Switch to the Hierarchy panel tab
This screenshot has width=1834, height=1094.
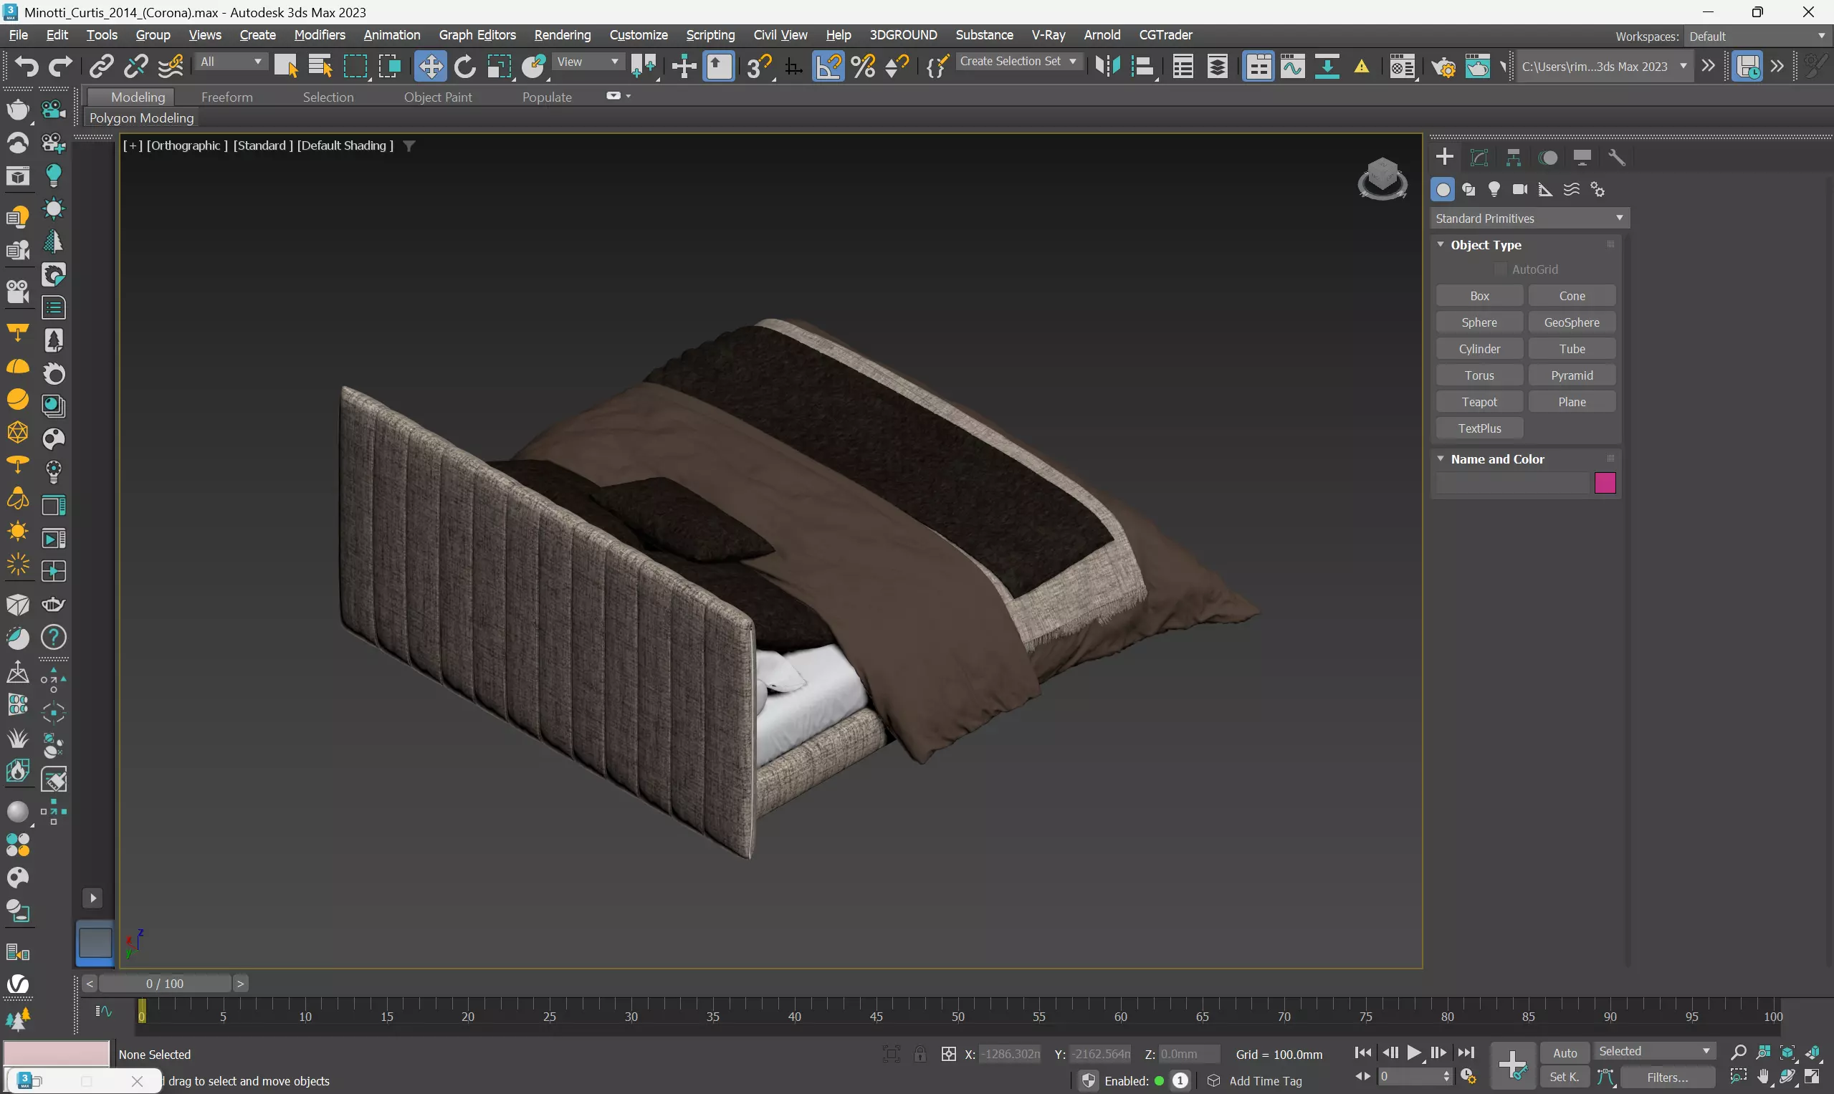tap(1514, 157)
